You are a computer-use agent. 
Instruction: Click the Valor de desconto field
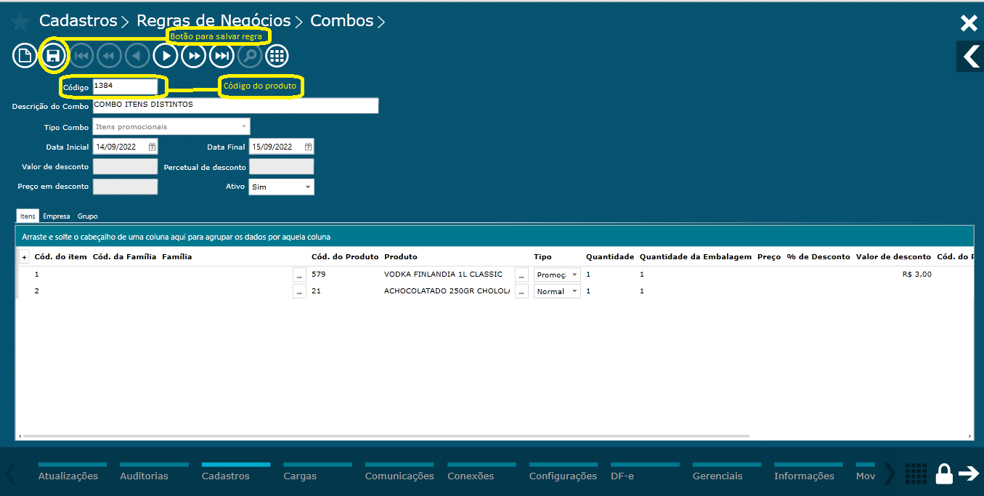pyautogui.click(x=125, y=166)
